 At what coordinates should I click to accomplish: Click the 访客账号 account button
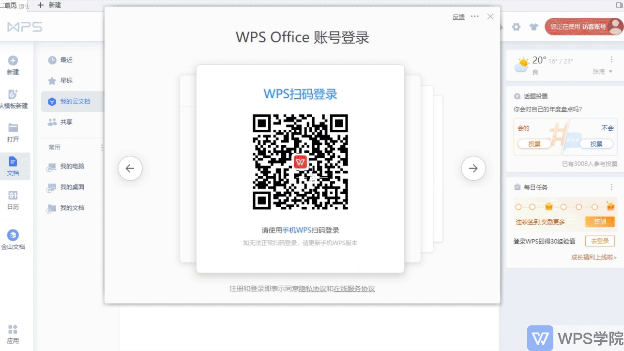tap(584, 27)
